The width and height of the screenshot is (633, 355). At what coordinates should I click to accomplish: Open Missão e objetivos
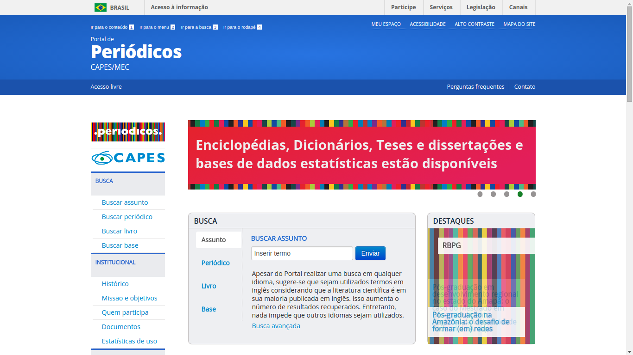[x=130, y=298]
